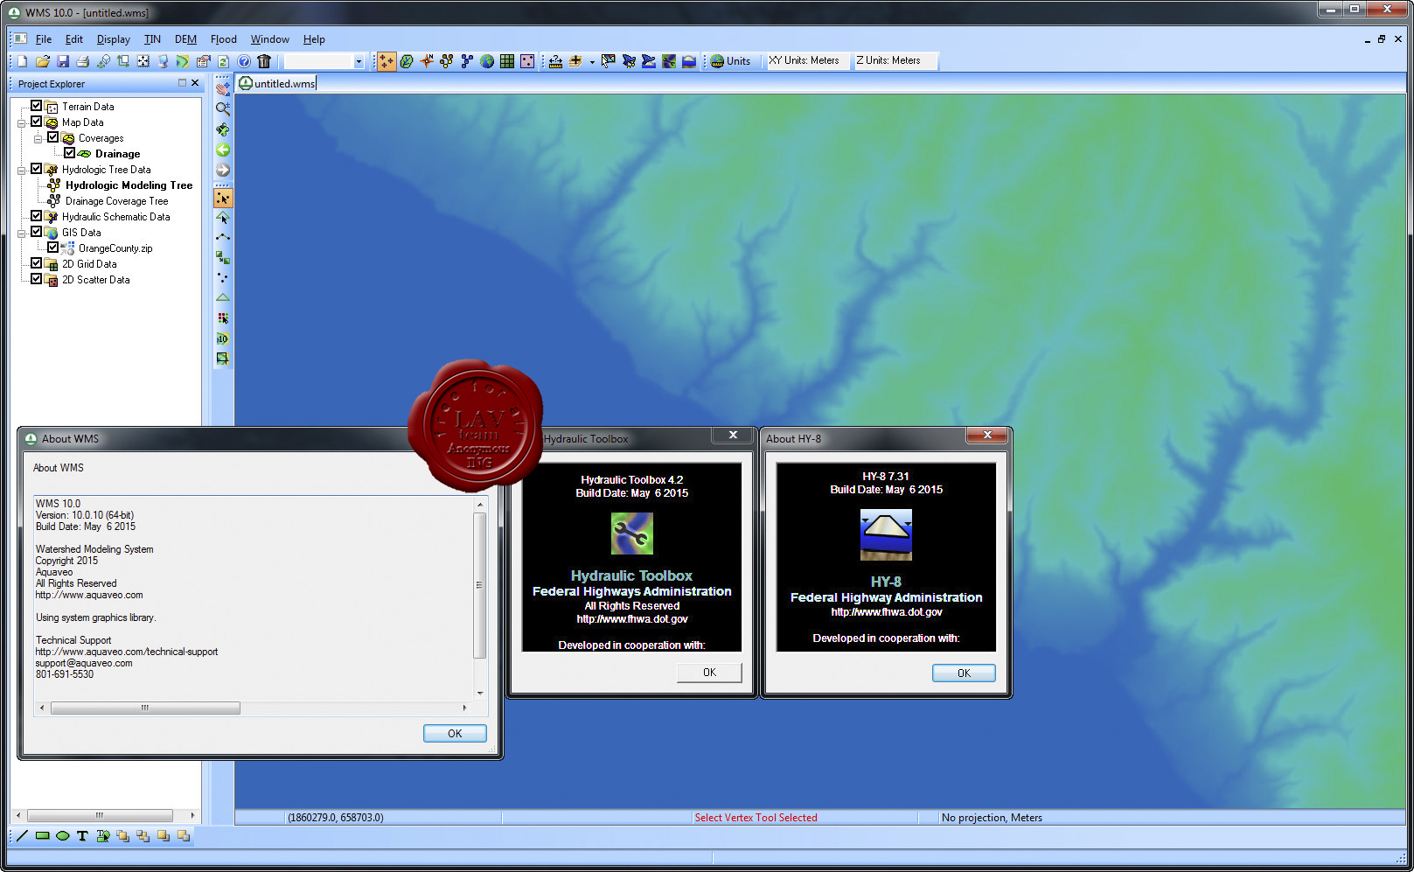This screenshot has width=1414, height=872.
Task: Click the Save disk toolbar icon
Action: [62, 61]
